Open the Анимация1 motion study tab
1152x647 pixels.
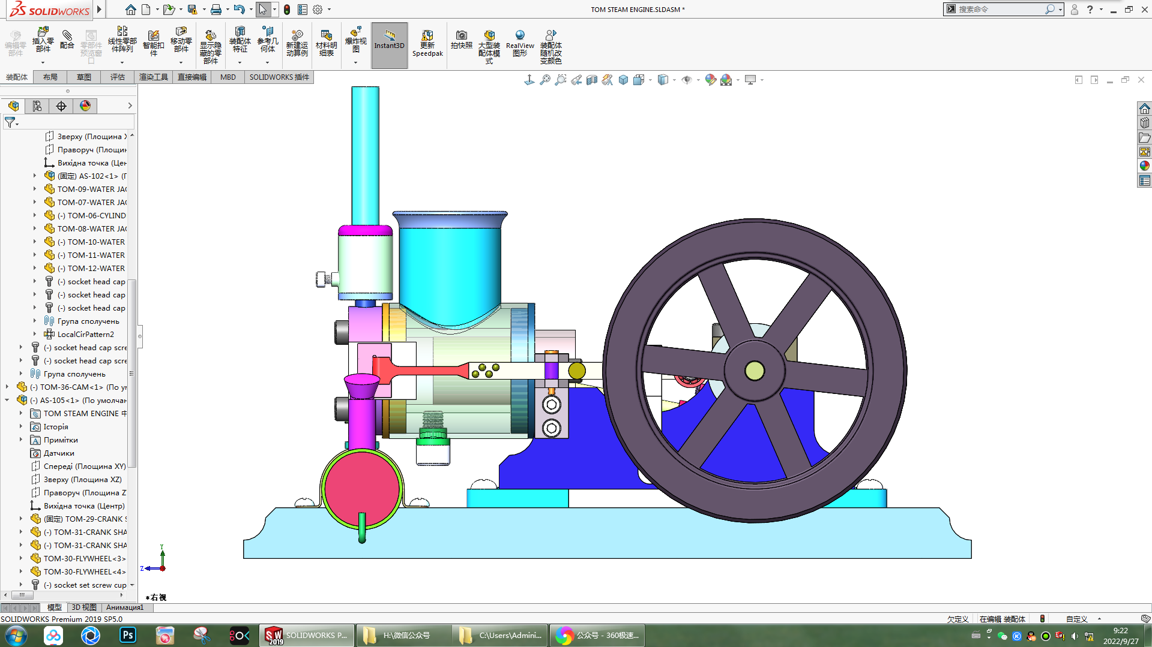pyautogui.click(x=125, y=607)
